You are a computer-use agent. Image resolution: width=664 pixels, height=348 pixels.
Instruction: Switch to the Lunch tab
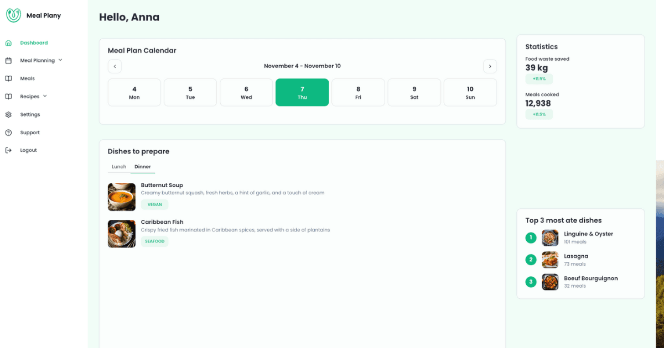[119, 167]
